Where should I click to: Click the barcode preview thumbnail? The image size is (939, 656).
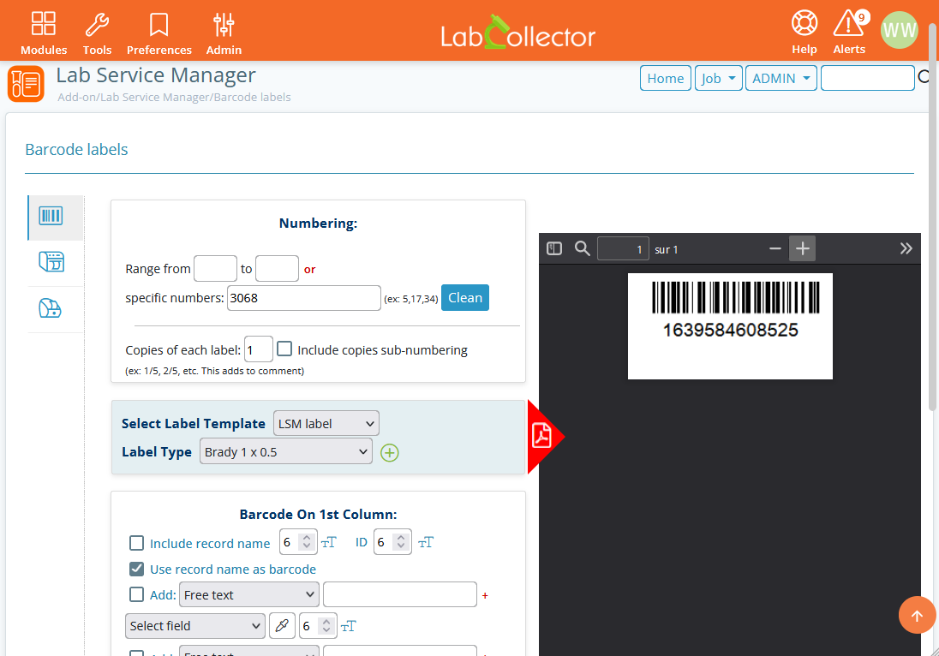click(x=729, y=325)
